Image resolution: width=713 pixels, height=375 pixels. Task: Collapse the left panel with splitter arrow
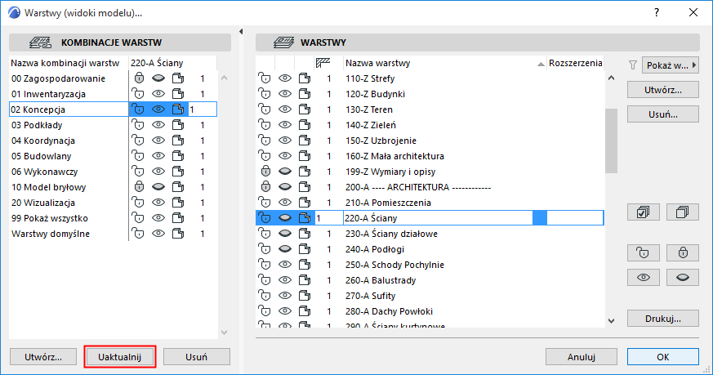click(x=241, y=32)
